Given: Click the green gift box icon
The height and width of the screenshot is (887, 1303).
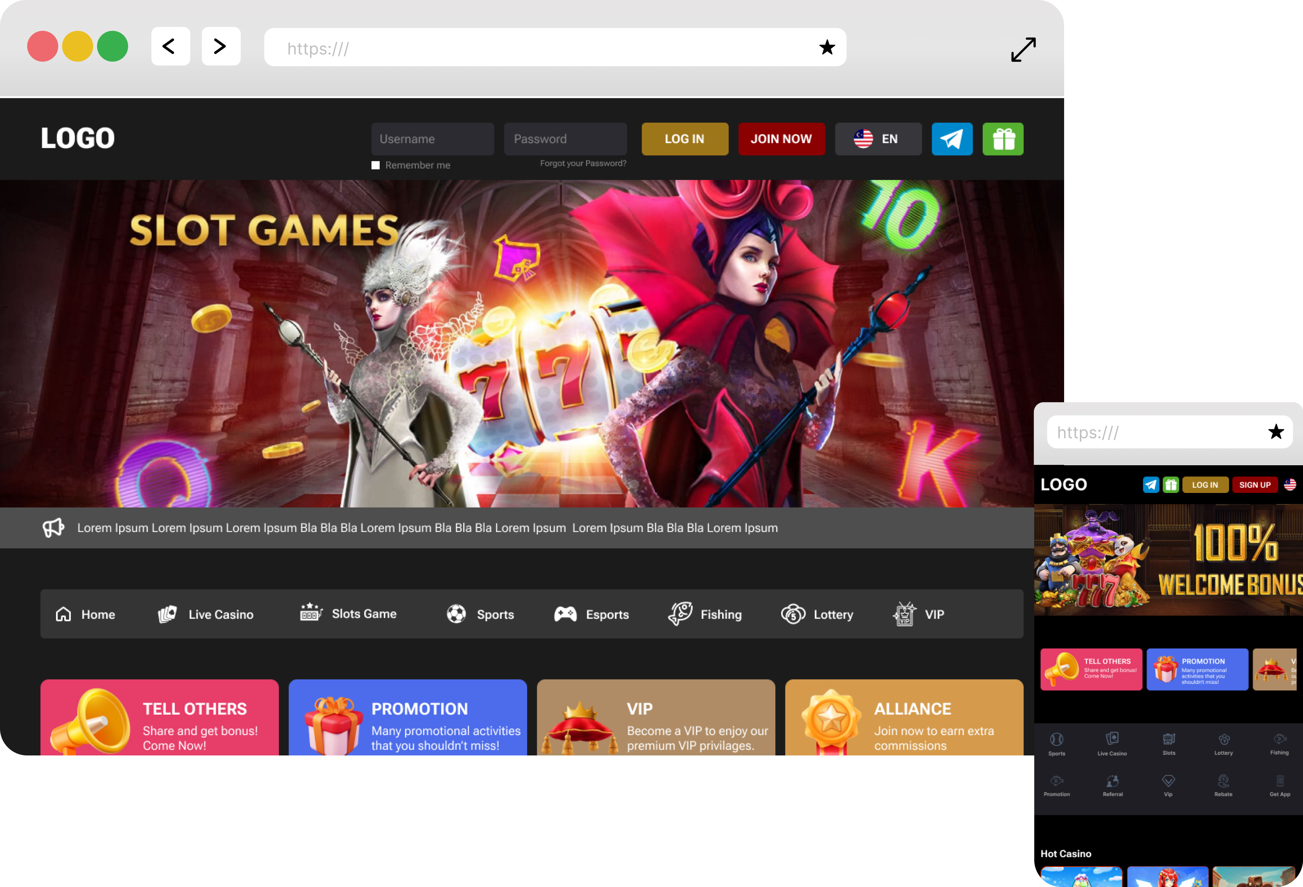Looking at the screenshot, I should point(1002,139).
